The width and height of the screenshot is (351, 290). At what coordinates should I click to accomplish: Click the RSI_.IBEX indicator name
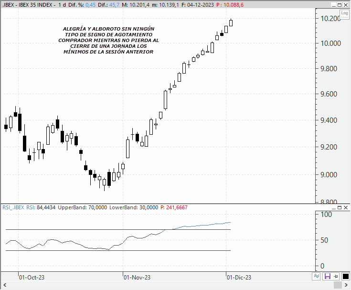coord(13,208)
